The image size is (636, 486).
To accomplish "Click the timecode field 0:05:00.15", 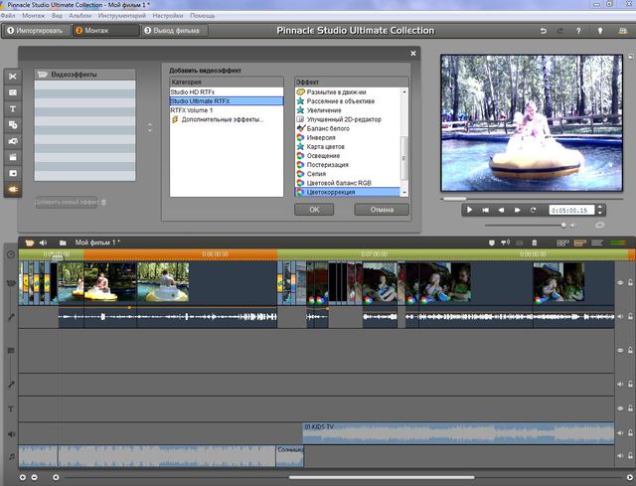I will [572, 210].
